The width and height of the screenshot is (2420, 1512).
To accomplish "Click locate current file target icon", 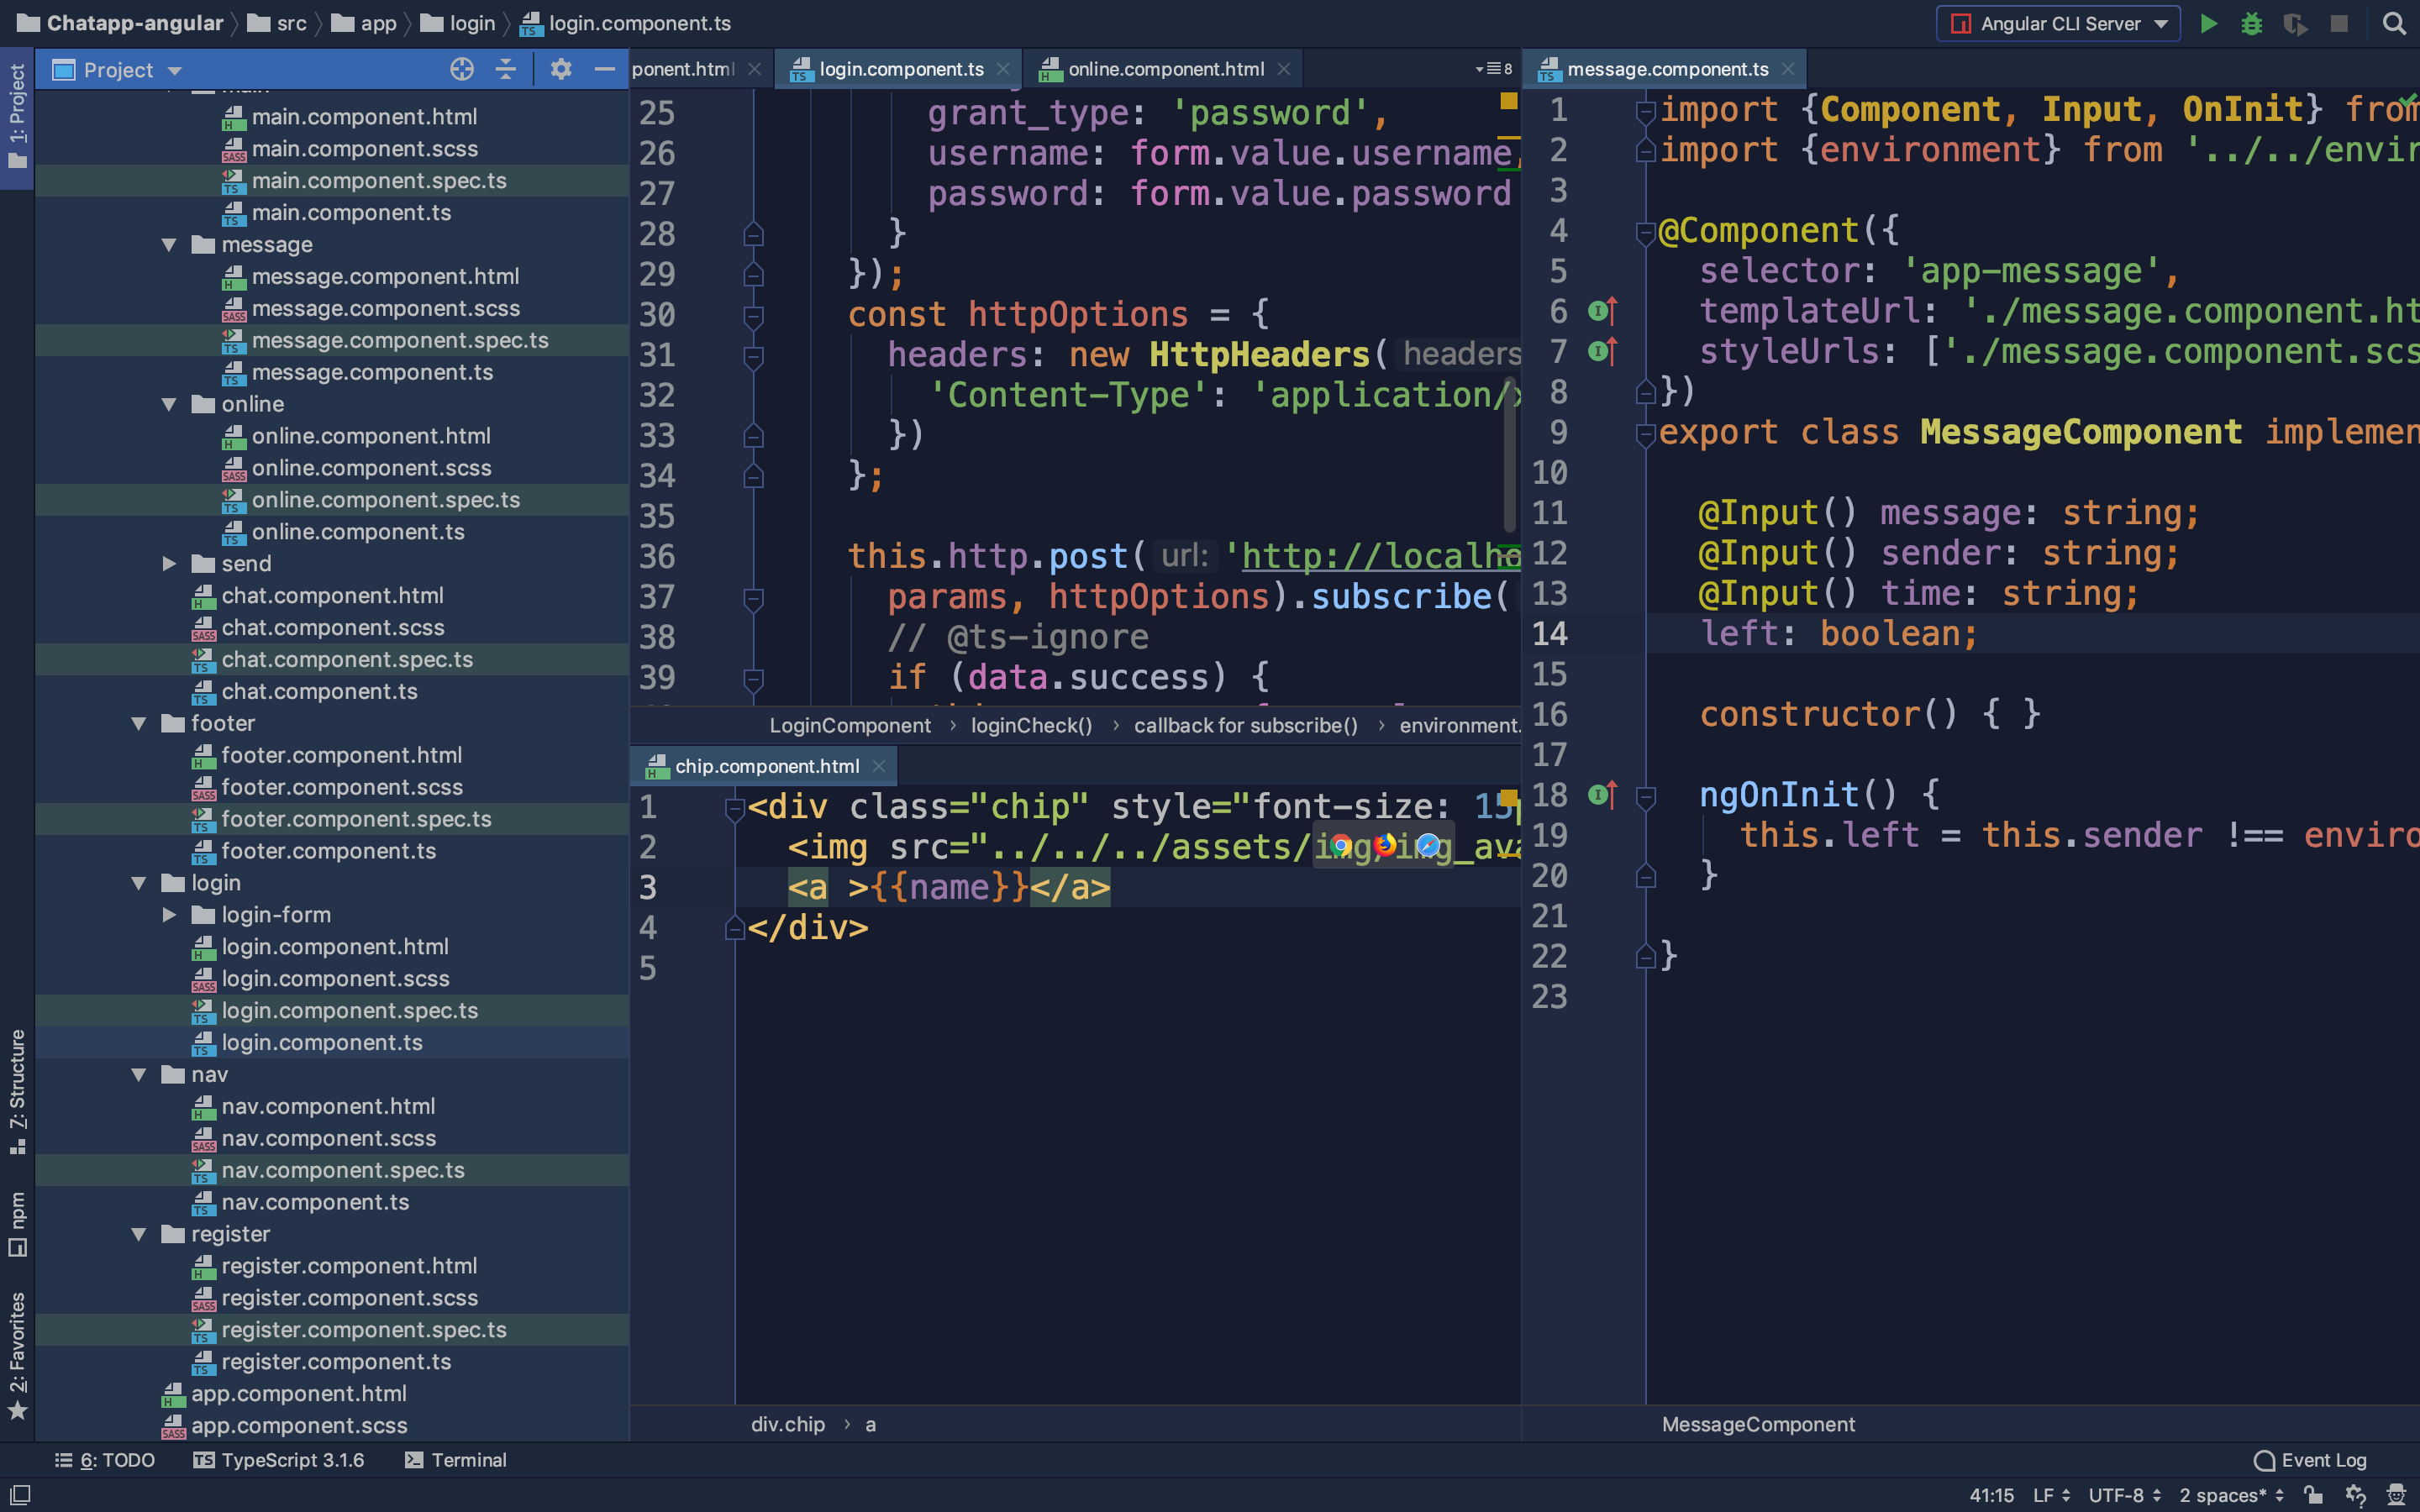I will [461, 69].
